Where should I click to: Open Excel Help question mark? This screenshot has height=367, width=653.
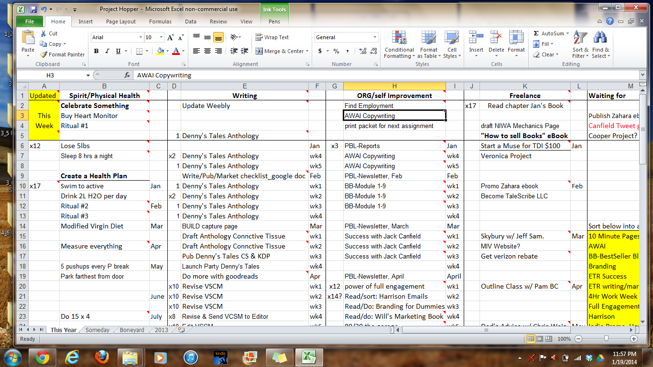coord(610,22)
